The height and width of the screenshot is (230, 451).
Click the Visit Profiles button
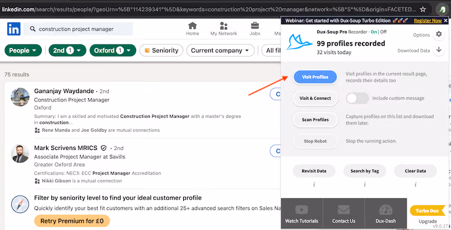tap(315, 77)
